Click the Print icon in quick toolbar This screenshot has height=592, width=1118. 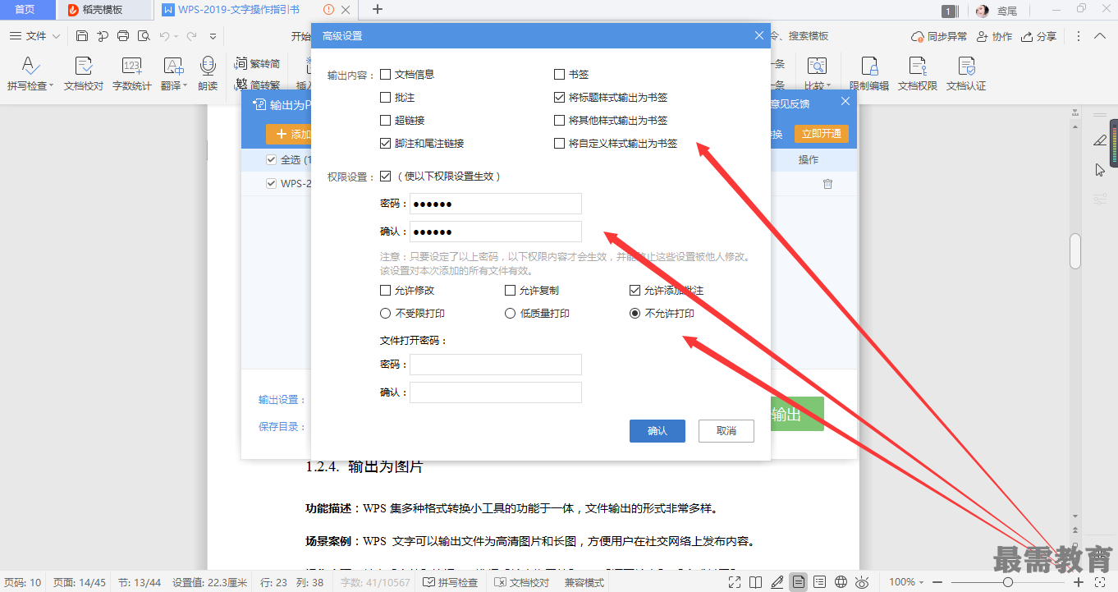(x=123, y=36)
